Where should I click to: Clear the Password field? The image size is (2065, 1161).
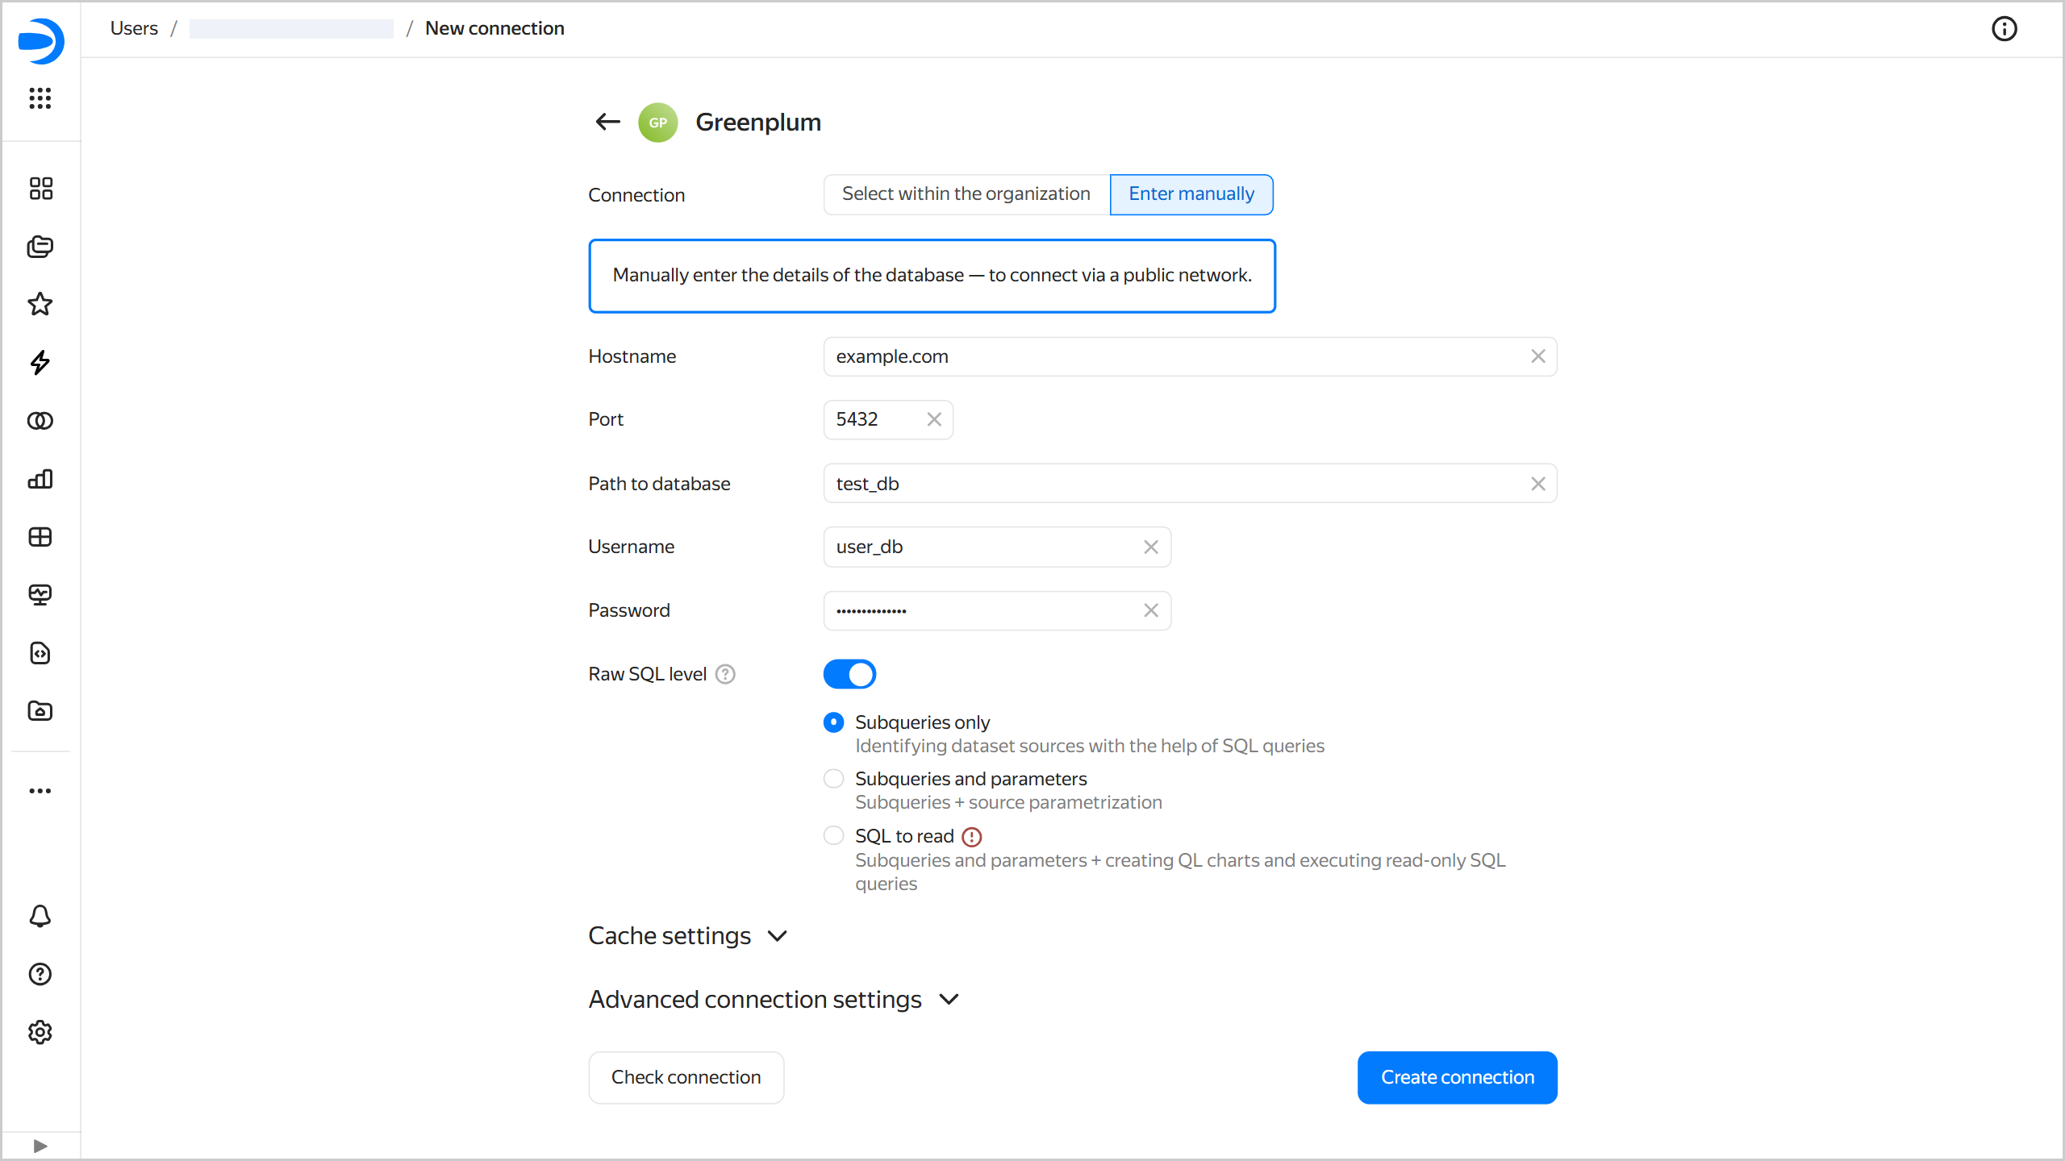click(x=1151, y=610)
